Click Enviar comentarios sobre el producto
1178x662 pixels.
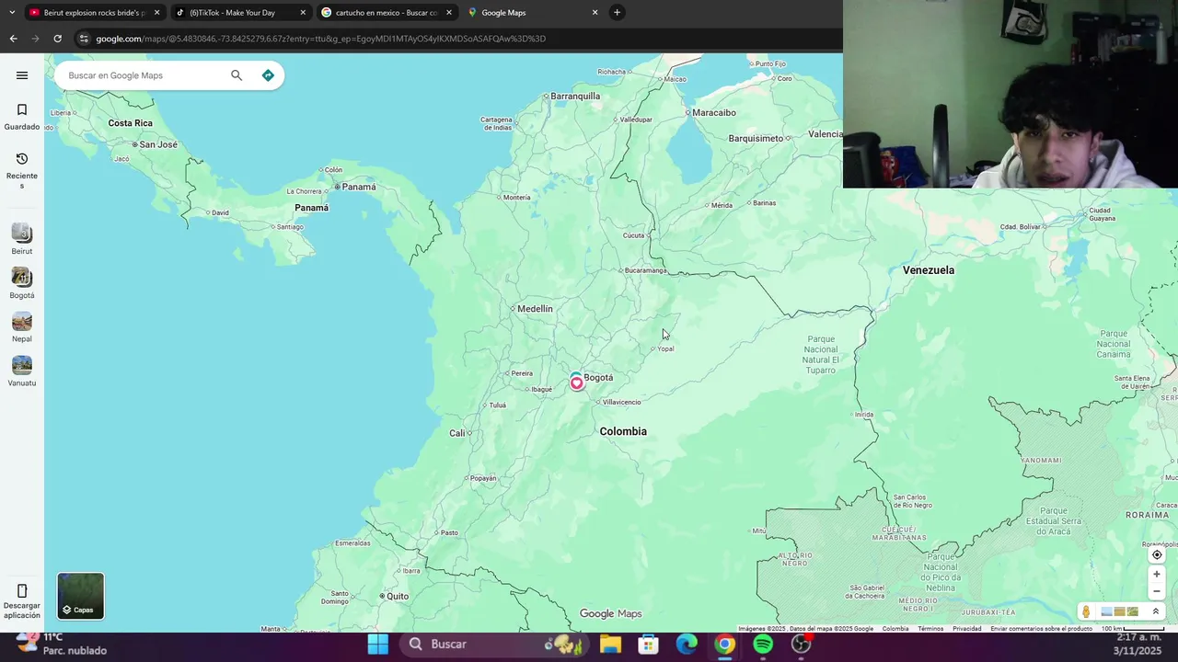(1041, 629)
